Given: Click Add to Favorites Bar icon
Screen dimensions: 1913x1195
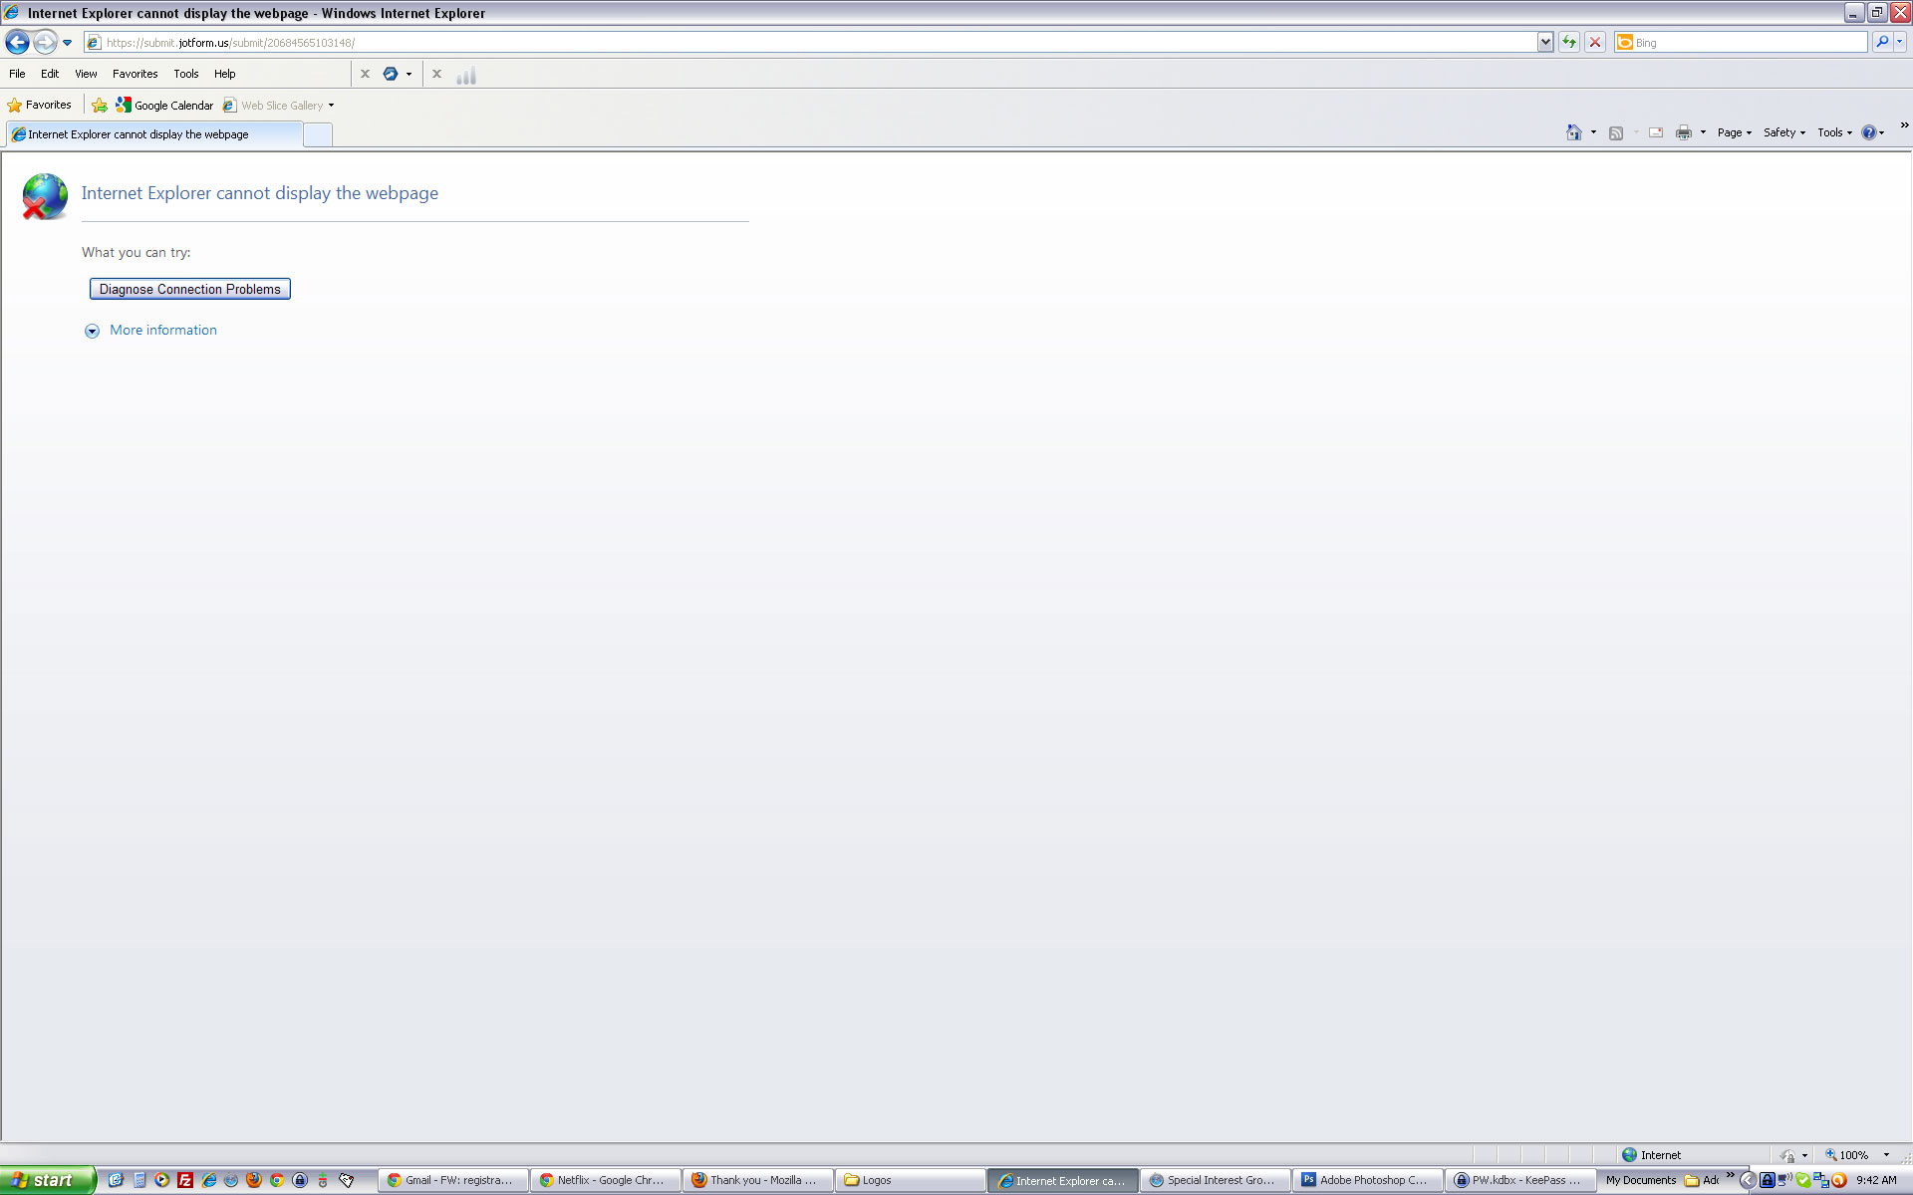Looking at the screenshot, I should pos(100,105).
